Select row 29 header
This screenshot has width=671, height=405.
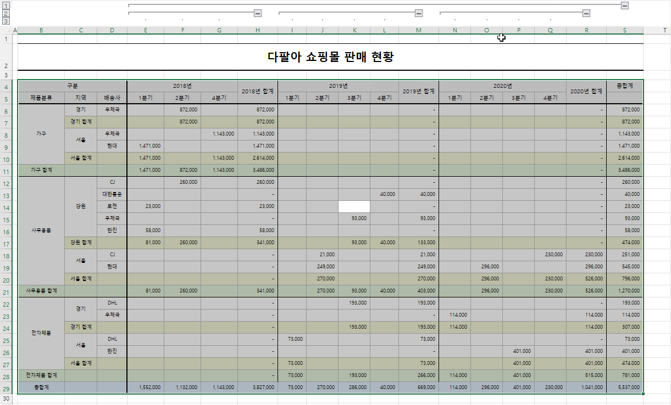6,387
